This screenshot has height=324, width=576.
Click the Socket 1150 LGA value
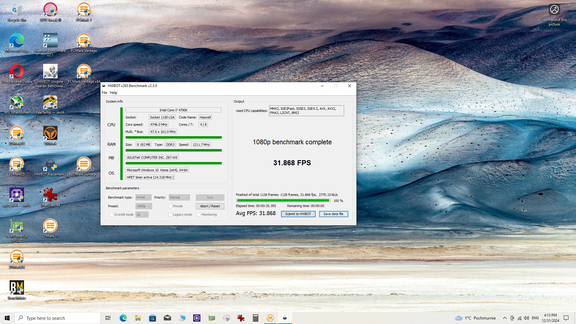(x=162, y=117)
